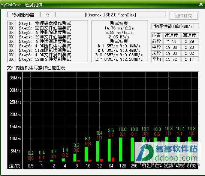Click the red write bar for 64 block
The width and height of the screenshot is (205, 176).
point(113,160)
